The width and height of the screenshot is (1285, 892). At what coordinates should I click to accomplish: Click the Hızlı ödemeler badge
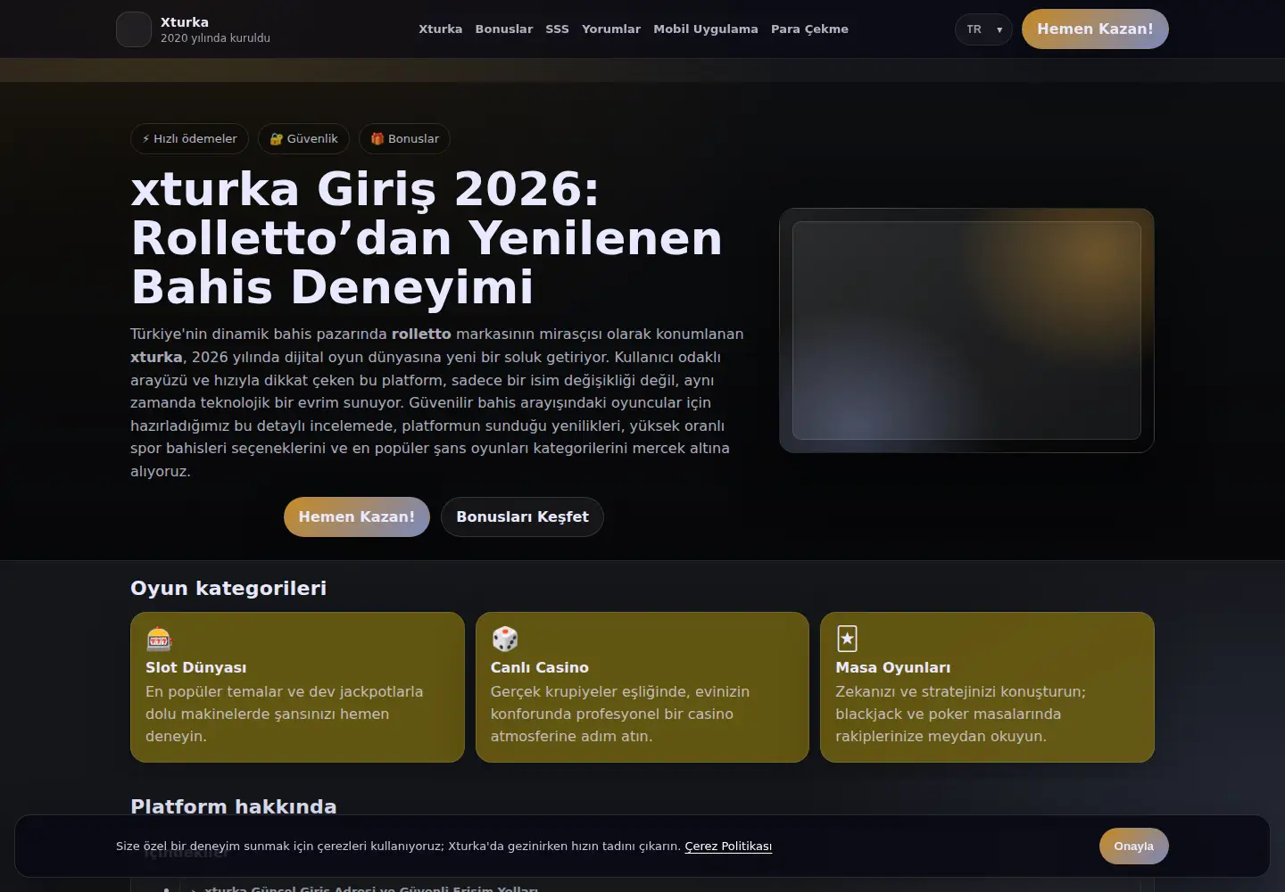click(189, 139)
